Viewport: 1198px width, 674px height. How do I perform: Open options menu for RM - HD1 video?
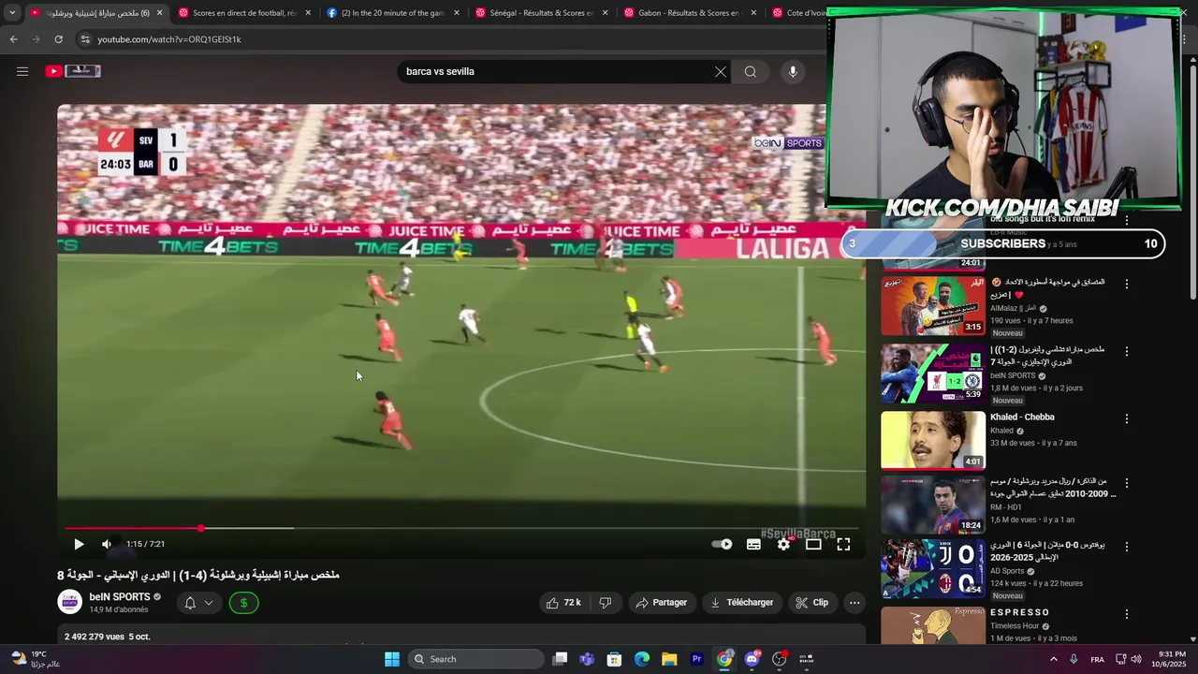(1127, 483)
